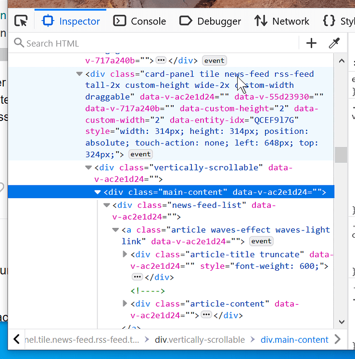Open the Debugger tab
This screenshot has width=355, height=359.
[210, 21]
